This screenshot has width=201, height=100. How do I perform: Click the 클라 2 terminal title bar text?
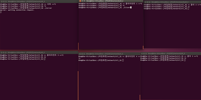170,2
